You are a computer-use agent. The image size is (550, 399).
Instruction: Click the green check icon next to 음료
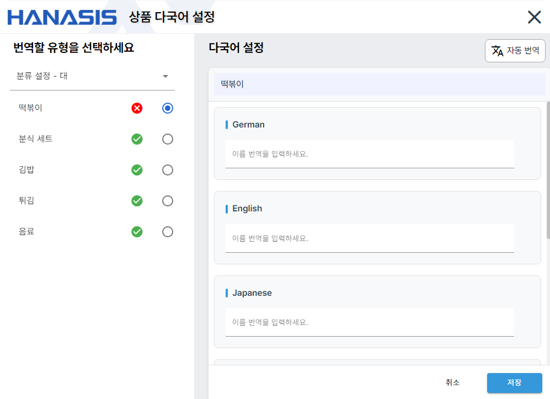click(137, 232)
